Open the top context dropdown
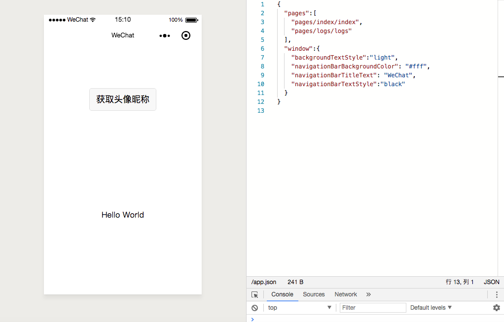Screen dimensions: 504x322 tap(299, 308)
